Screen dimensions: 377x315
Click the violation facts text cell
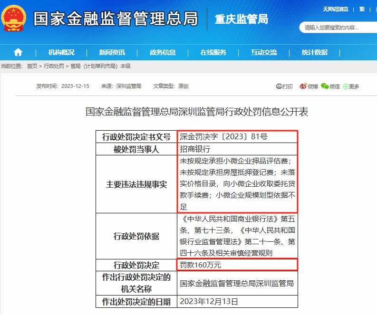coord(237,184)
